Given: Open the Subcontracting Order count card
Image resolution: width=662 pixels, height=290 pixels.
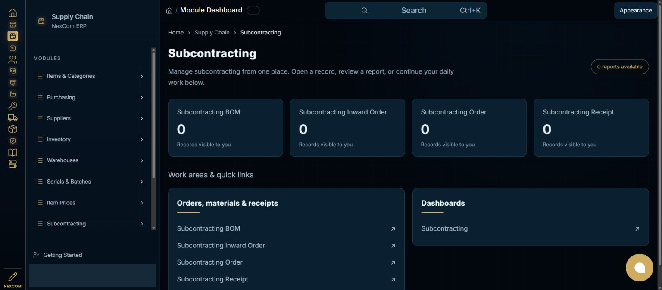Looking at the screenshot, I should coord(469,127).
